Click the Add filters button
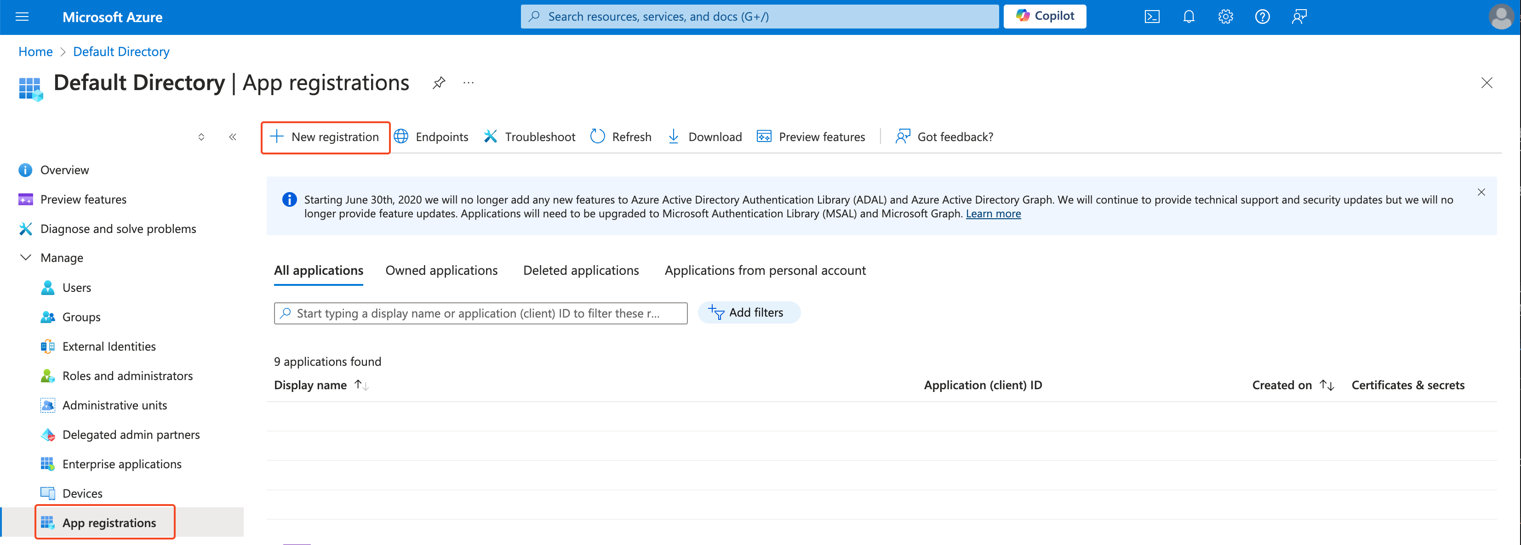Viewport: 1521px width, 545px height. click(x=748, y=312)
